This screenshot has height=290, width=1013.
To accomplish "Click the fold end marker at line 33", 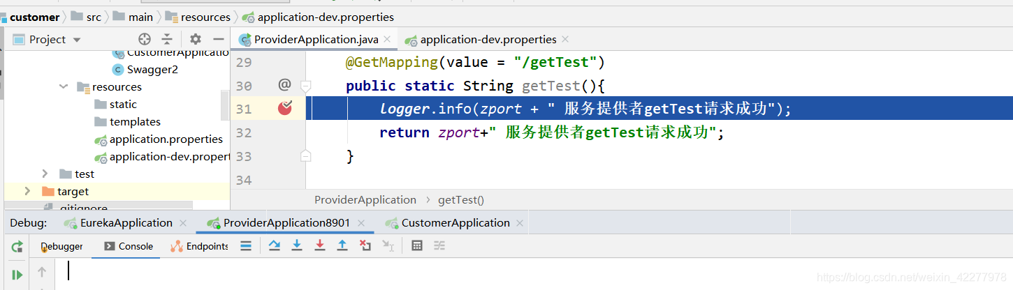I will click(x=305, y=156).
